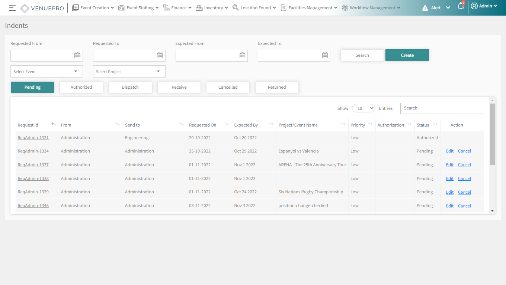The image size is (506, 285).
Task: Open the Expected From calendar icon
Action: click(x=243, y=55)
